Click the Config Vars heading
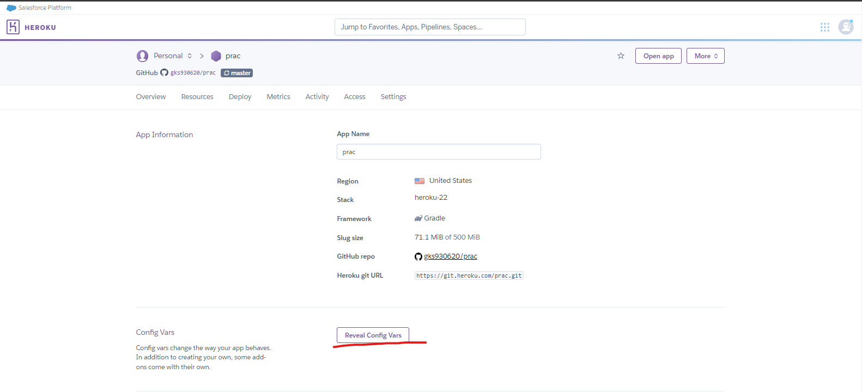Viewport: 862px width, 392px height. 155,332
